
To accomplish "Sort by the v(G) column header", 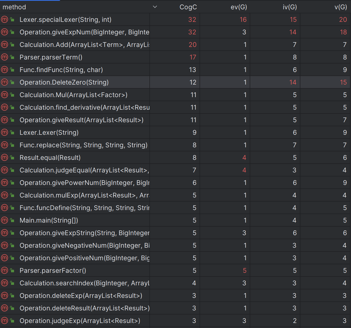I will (x=340, y=7).
